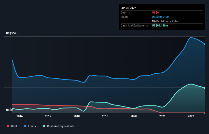
Task: Click the US$98.158m cash value
Action: 160,25
